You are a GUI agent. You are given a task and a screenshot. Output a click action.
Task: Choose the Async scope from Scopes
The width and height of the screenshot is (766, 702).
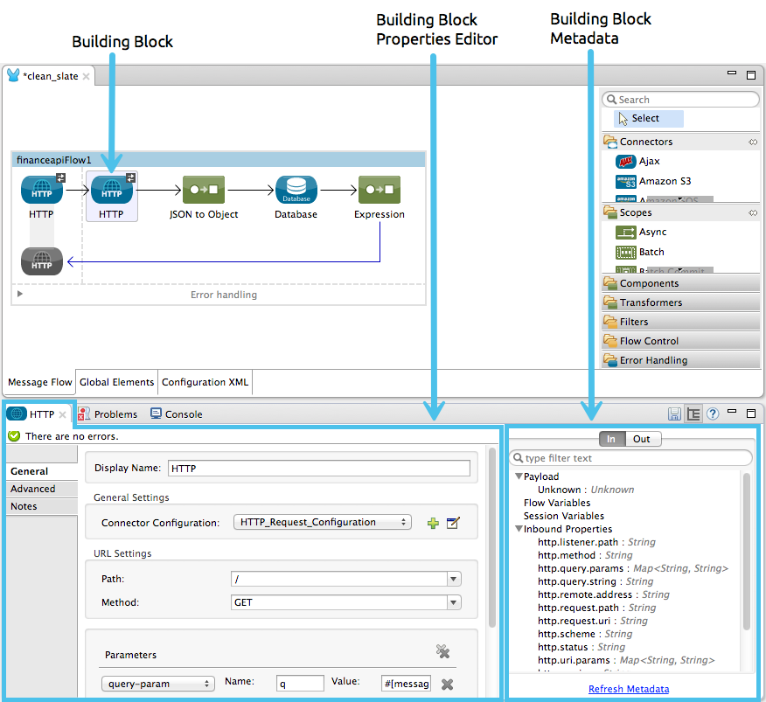[x=651, y=232]
